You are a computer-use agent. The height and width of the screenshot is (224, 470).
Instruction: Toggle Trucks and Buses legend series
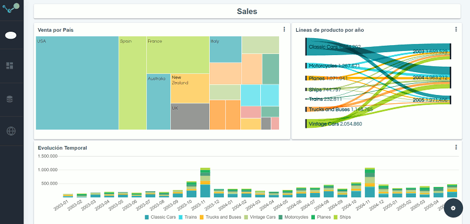click(220, 217)
